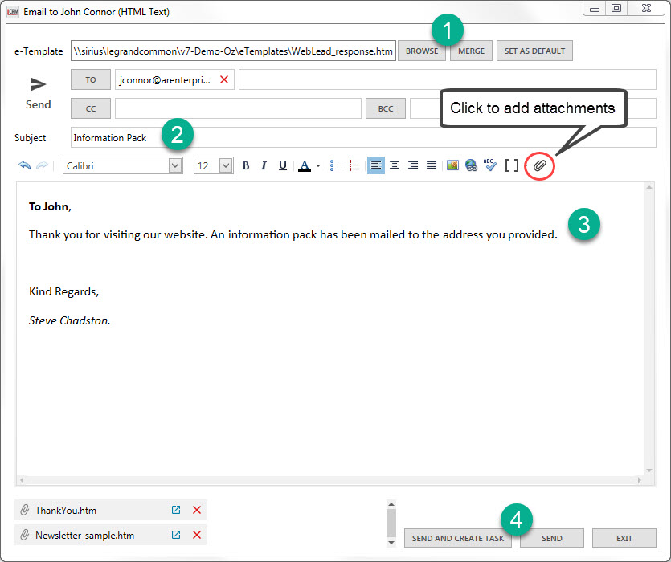
Task: Click the font color A swatch
Action: click(305, 165)
